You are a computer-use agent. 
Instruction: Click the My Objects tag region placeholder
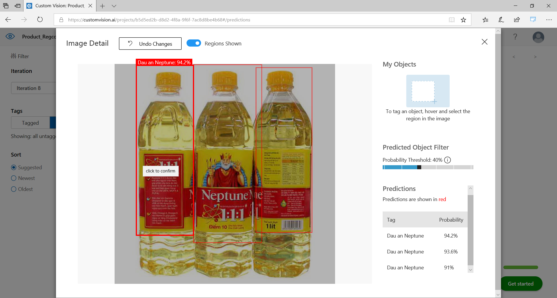pos(428,91)
